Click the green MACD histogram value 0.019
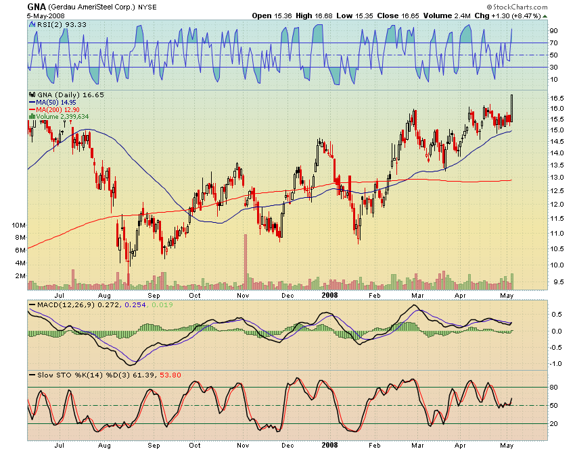575x451 pixels. coord(162,305)
